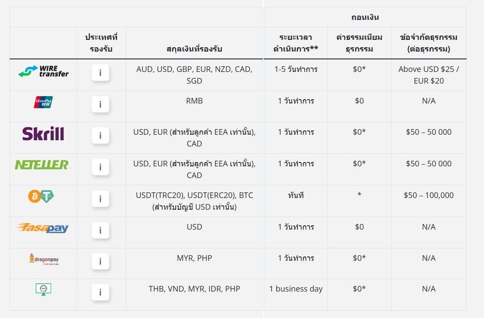Screen dimensions: 484x318
Task: Click the ถอนเงิน withdrawal header
Action: point(365,17)
